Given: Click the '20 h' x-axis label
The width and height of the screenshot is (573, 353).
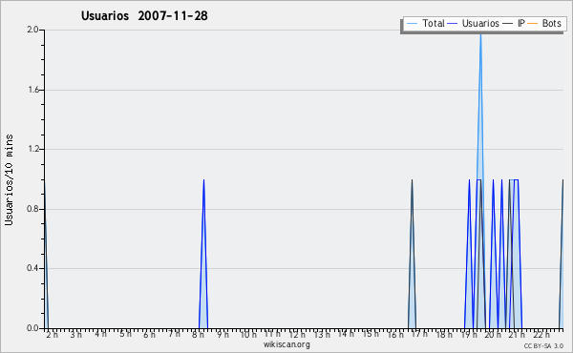Looking at the screenshot, I should click(x=493, y=335).
